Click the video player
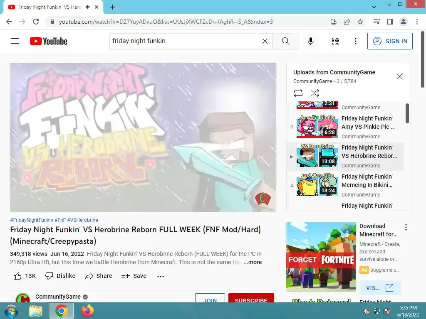 tap(143, 137)
